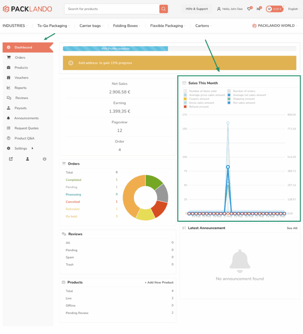Click the Announcements bell icon in sidebar
The height and width of the screenshot is (334, 303).
coord(8,118)
